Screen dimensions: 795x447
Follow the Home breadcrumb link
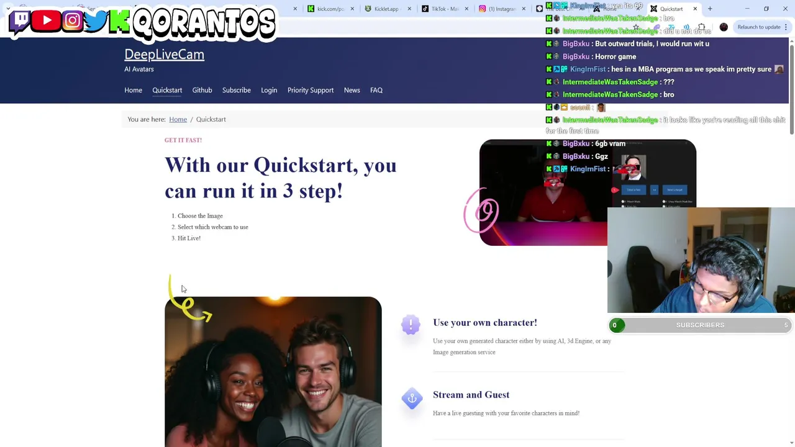point(178,119)
